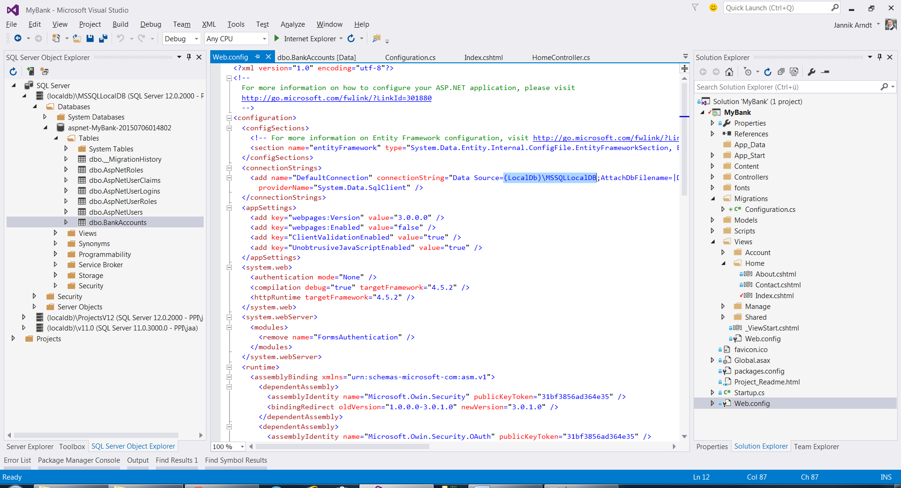Screen dimensions: 901x488
Task: Collapse the runtime element outlining box
Action: (229, 367)
